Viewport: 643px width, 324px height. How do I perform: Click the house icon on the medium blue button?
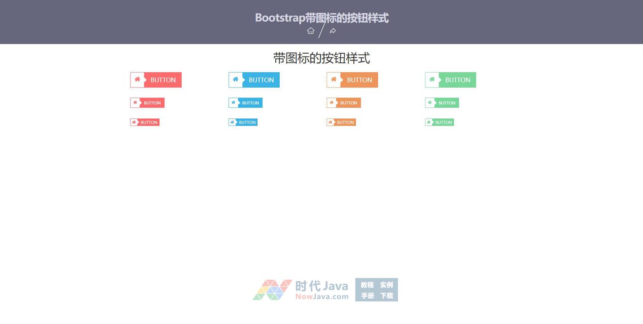pyautogui.click(x=233, y=102)
